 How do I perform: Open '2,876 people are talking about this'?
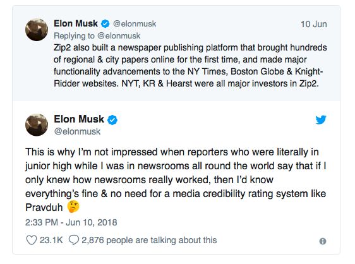pyautogui.click(x=149, y=240)
